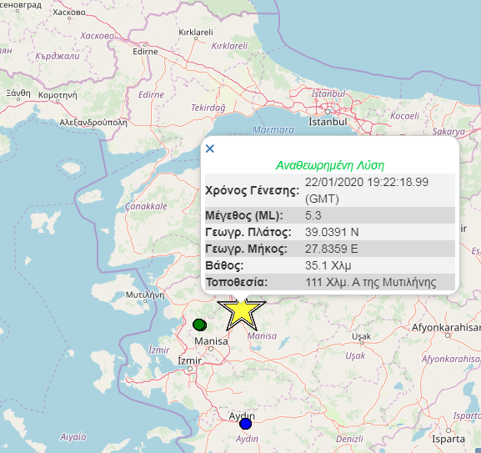481x453 pixels.
Task: Select the green circle earthquake marker
Action: click(x=200, y=325)
